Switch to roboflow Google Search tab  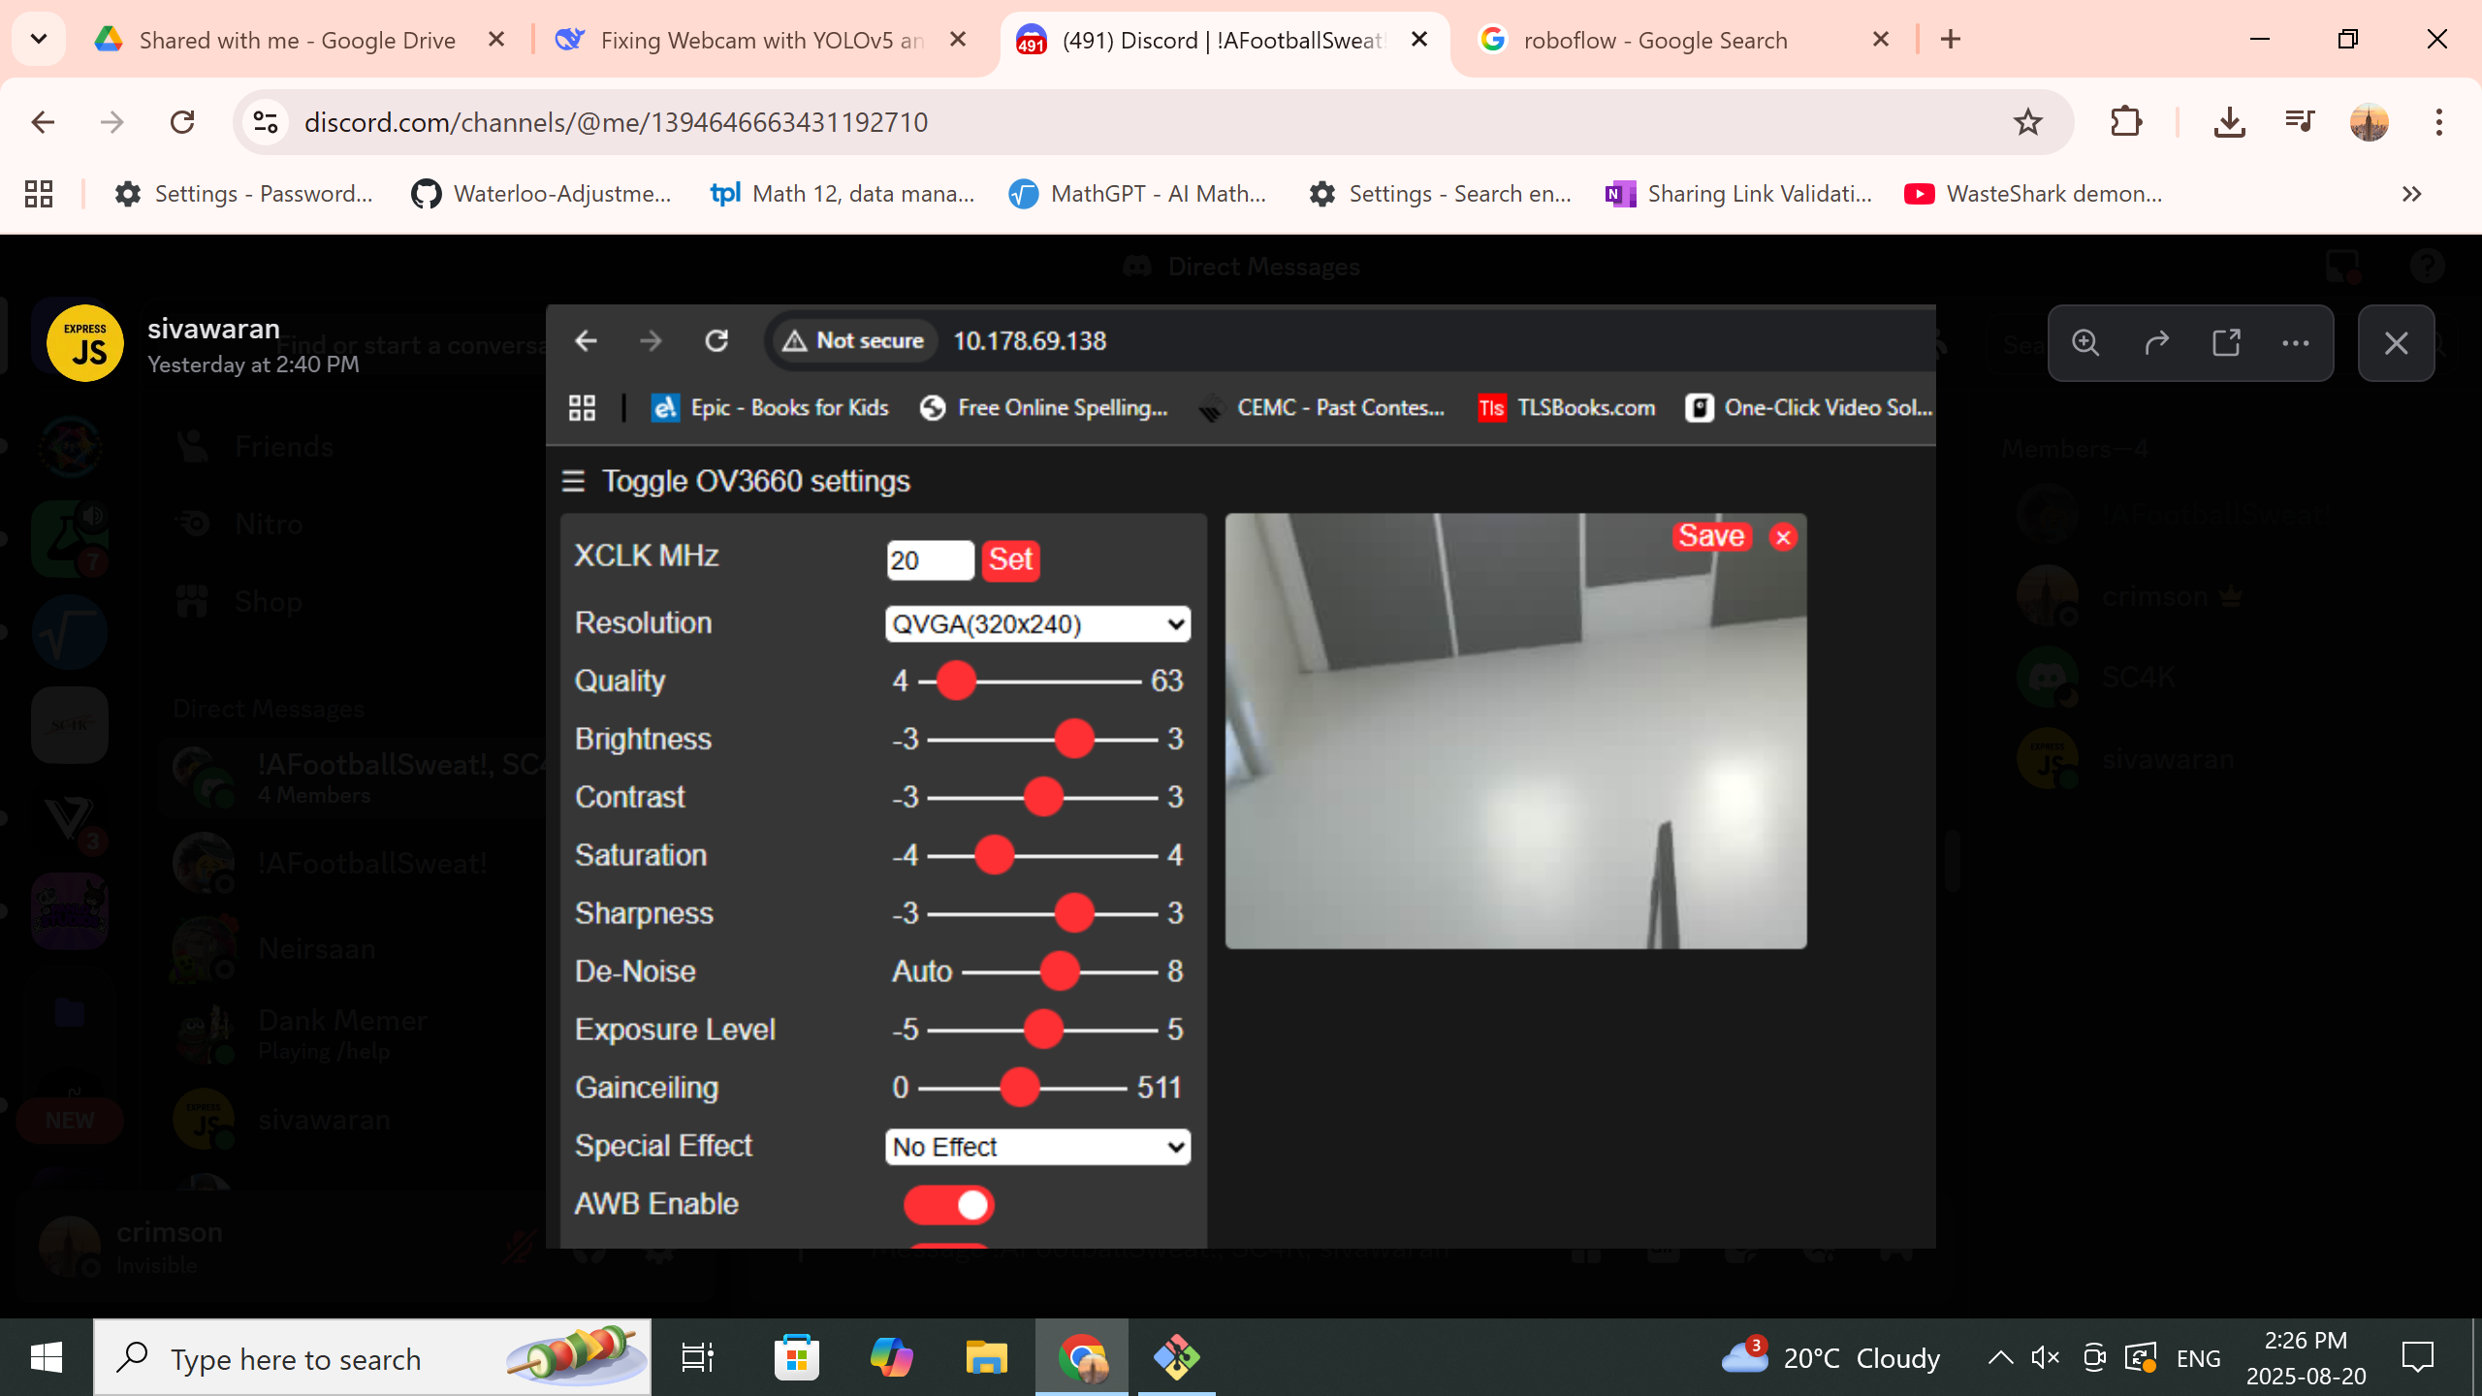point(1654,40)
